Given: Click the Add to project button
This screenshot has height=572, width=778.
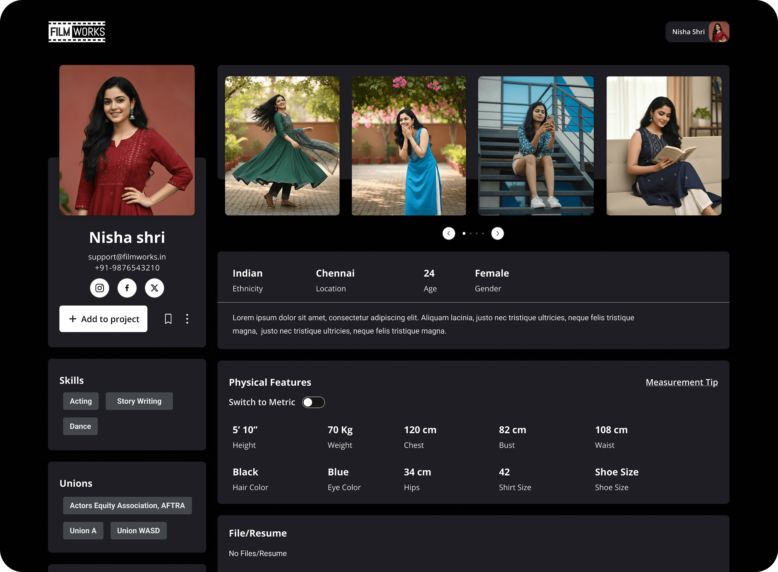Looking at the screenshot, I should [x=103, y=319].
